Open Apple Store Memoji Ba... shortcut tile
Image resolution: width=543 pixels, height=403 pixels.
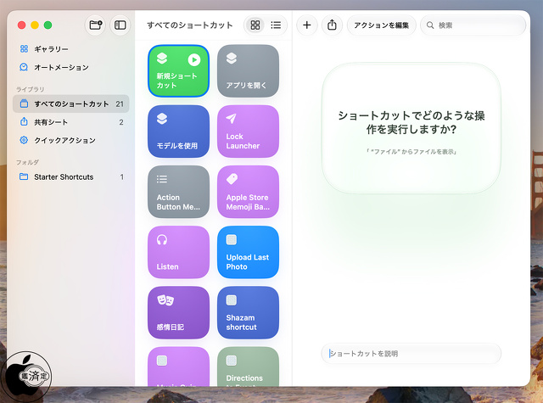(248, 192)
